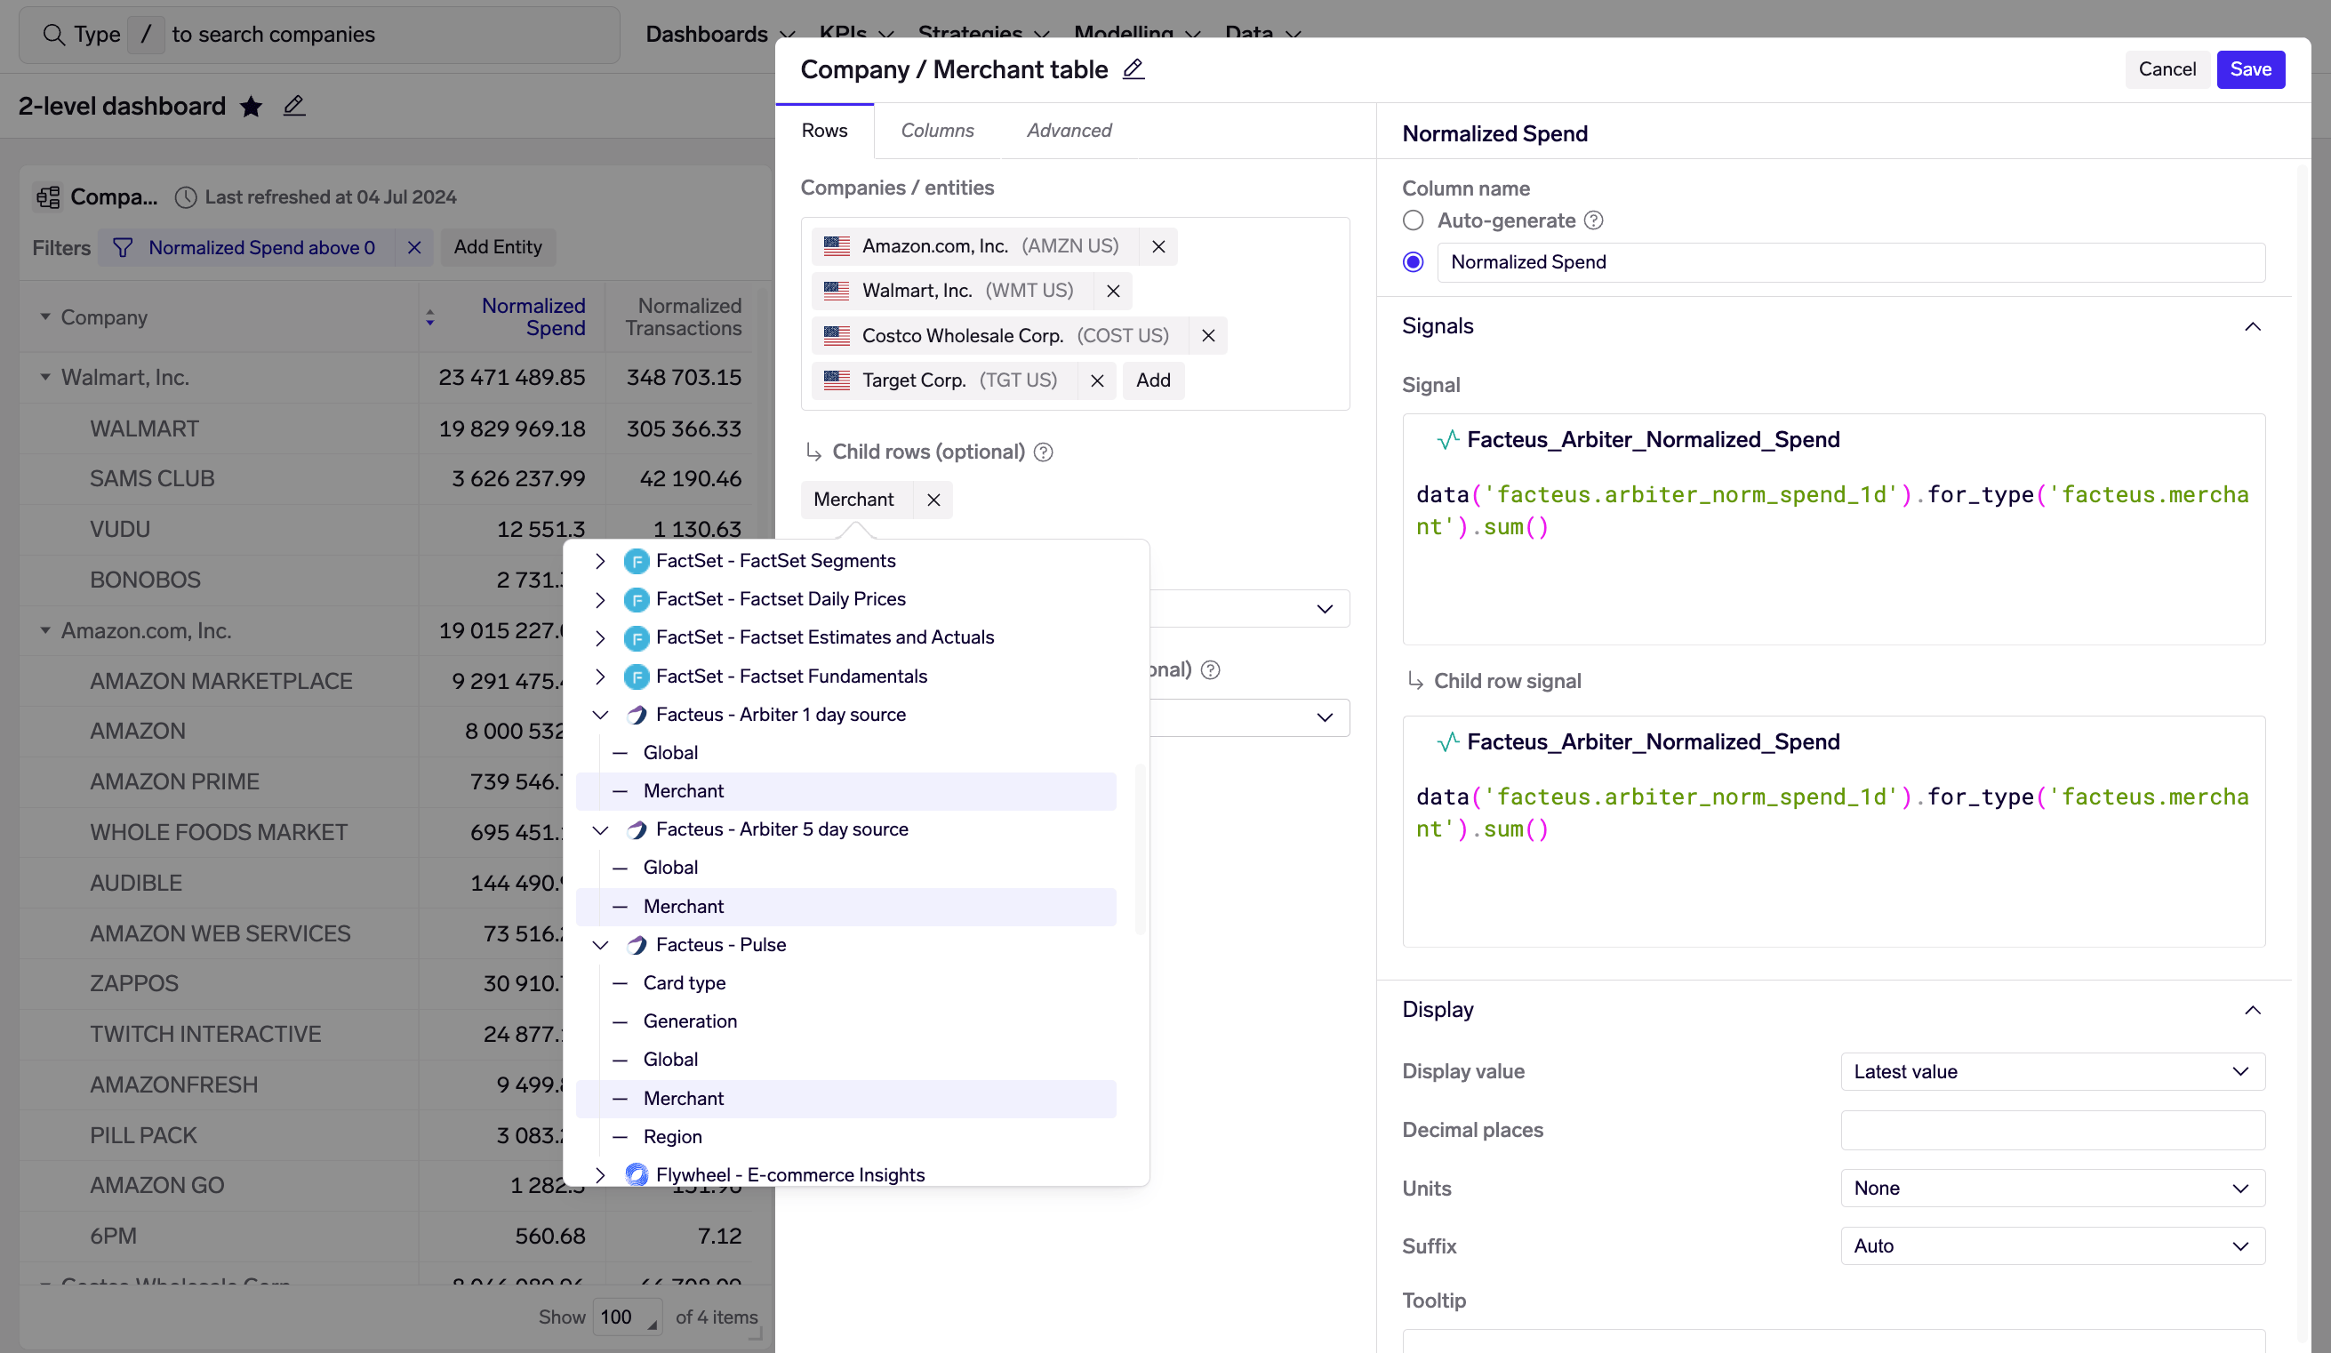Screen dimensions: 2331x1353
Task: Remove the Merchant child row chip
Action: [x=933, y=500]
